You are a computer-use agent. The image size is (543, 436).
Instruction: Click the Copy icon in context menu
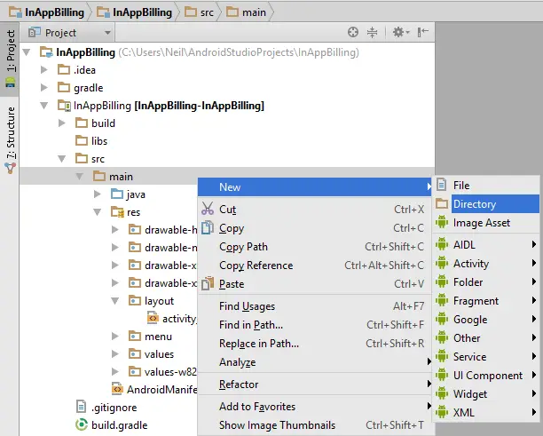(x=207, y=227)
